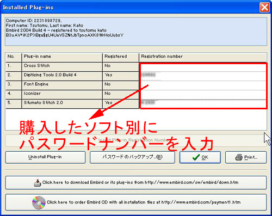Click the Cross Stitch registration number cell
The image size is (272, 216).
[203, 67]
